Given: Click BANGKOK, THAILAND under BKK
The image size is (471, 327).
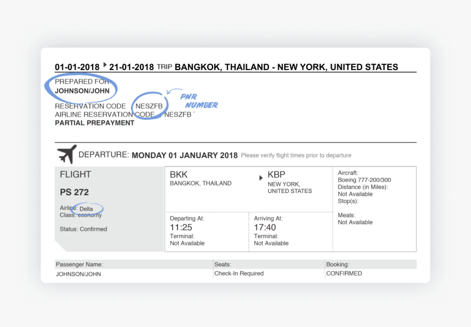Looking at the screenshot, I should [x=200, y=183].
